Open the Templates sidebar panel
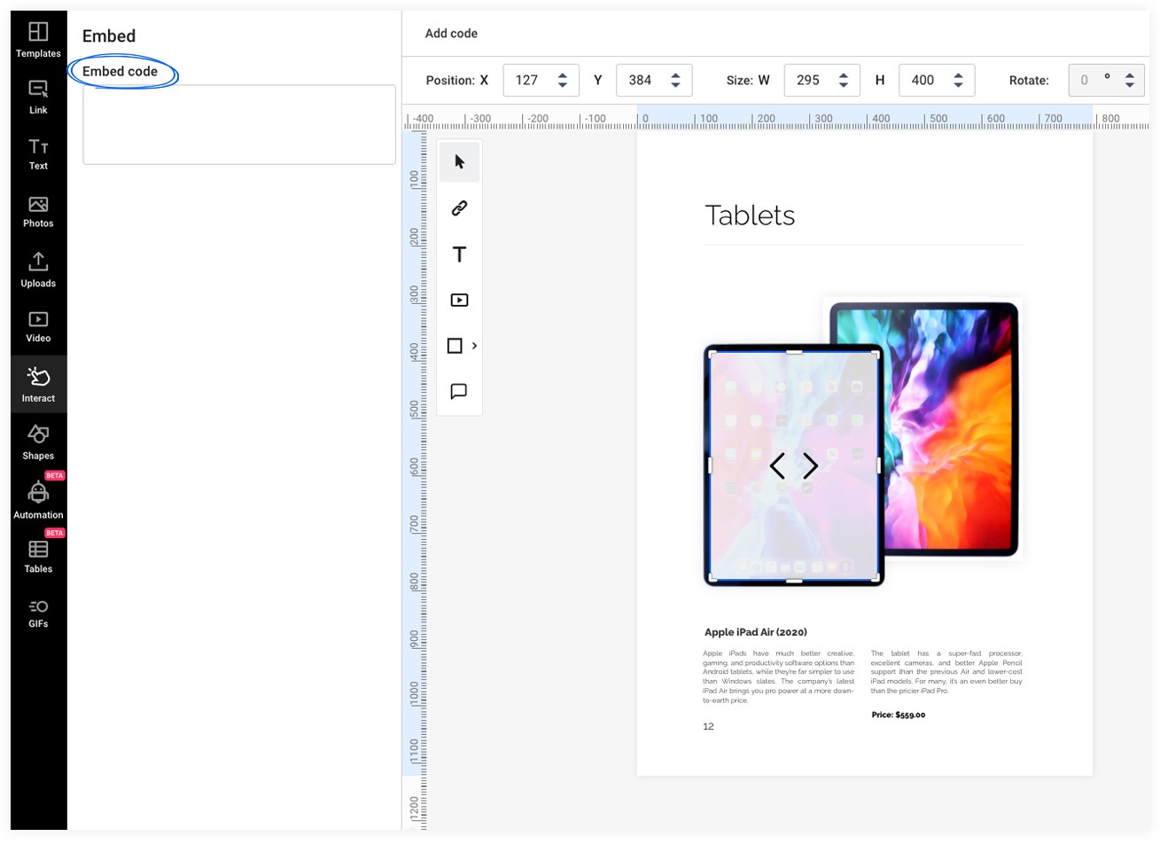This screenshot has height=844, width=1160. point(38,40)
